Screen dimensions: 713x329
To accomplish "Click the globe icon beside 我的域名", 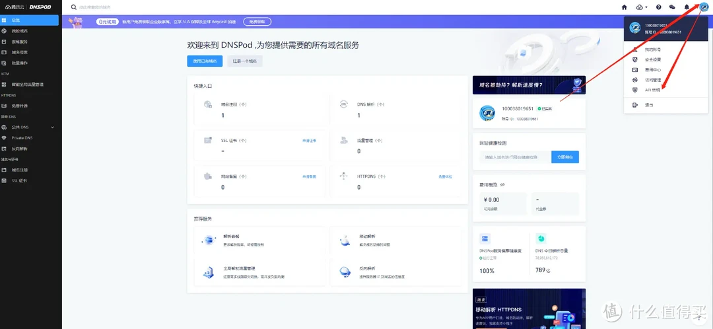I will (4, 31).
